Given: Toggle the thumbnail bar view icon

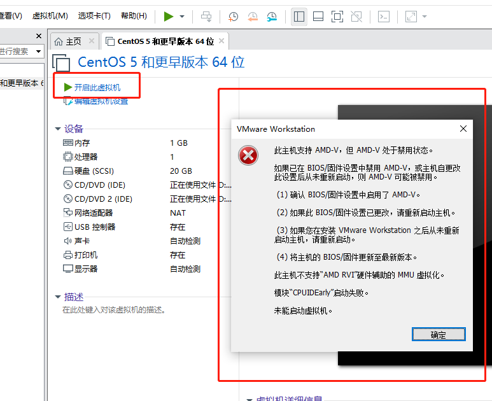Looking at the screenshot, I should 318,17.
